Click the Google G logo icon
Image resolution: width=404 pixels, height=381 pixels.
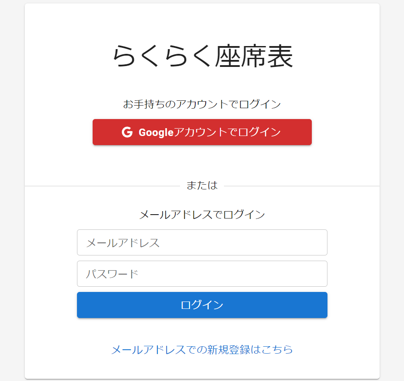(x=127, y=132)
